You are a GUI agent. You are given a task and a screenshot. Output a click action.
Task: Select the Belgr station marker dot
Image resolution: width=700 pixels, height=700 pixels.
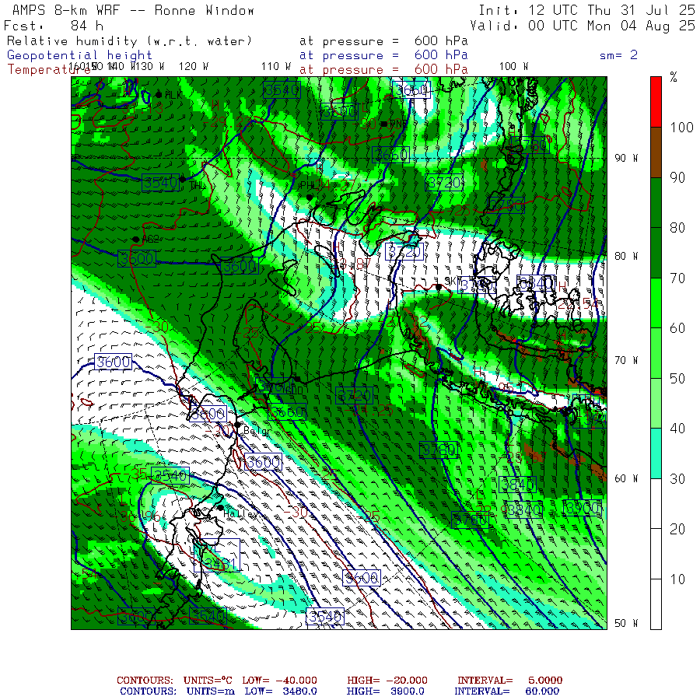coord(238,425)
